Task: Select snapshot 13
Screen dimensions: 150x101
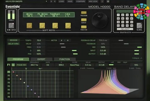Action: tap(118, 26)
